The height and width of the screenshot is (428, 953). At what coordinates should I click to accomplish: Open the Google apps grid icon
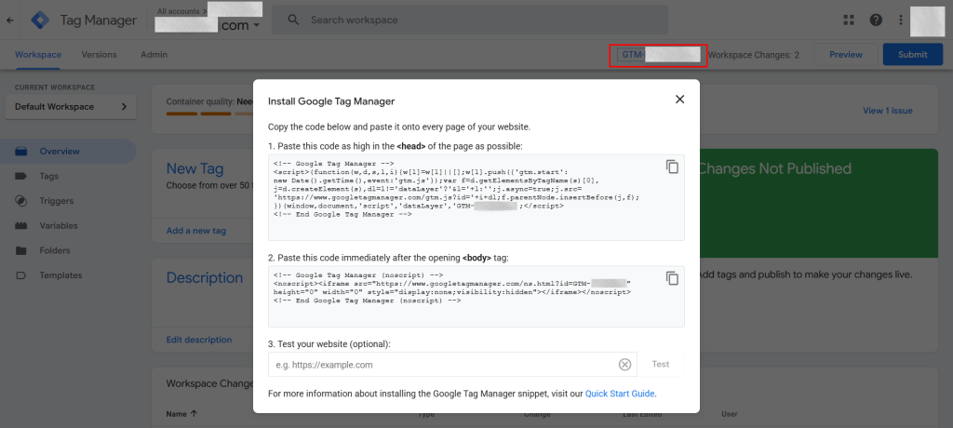click(x=849, y=20)
